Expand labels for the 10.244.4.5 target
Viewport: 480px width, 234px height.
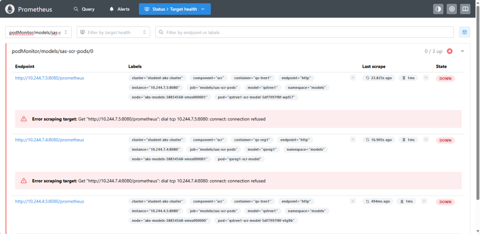353,201
